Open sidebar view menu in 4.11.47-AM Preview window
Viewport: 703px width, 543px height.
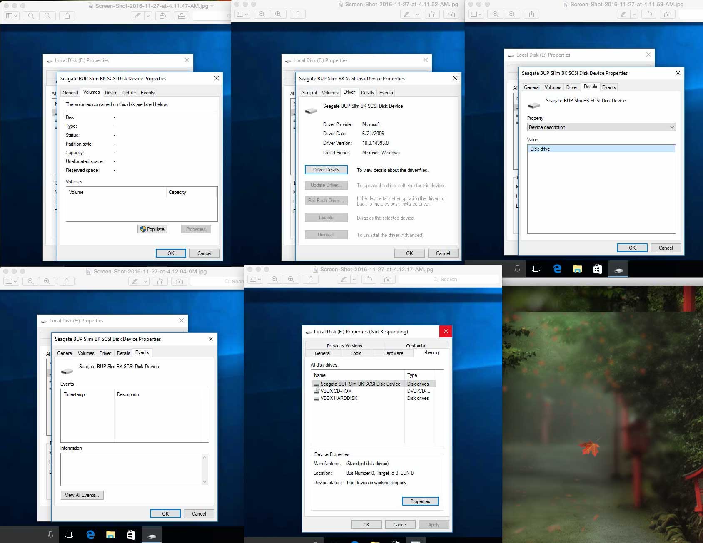(12, 16)
